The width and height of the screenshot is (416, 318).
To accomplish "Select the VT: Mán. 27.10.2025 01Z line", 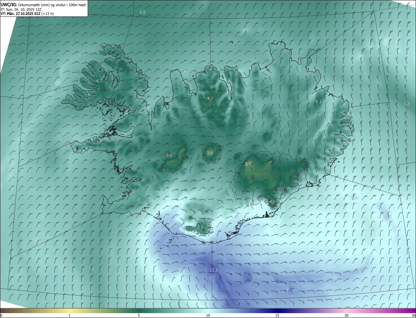I will coord(27,14).
